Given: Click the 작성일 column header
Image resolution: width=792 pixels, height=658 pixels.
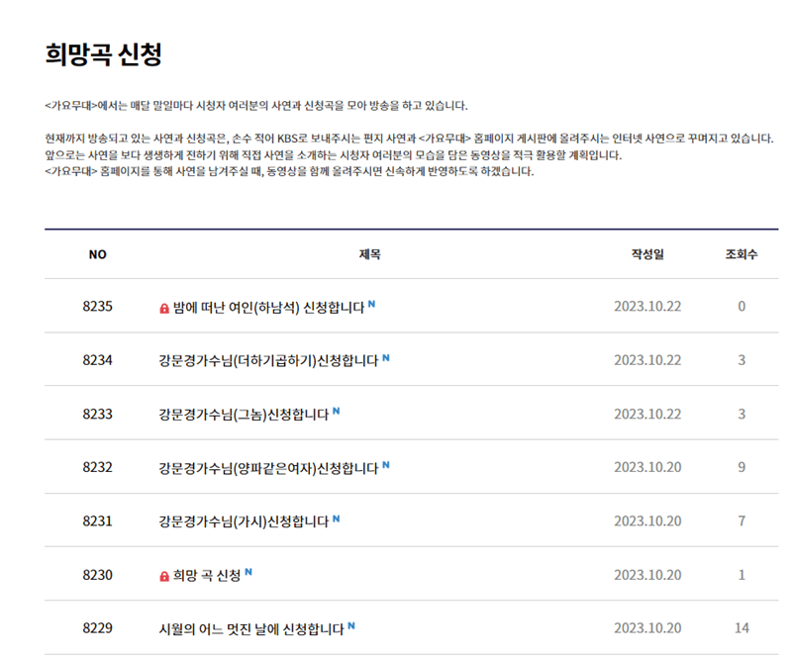Looking at the screenshot, I should [x=647, y=254].
